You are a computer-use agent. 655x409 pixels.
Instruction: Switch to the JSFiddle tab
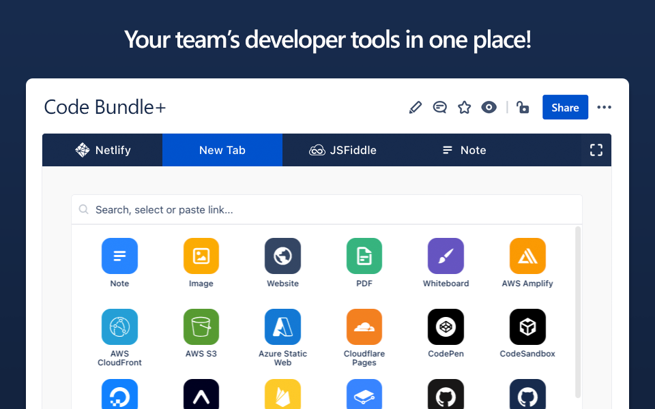(x=343, y=150)
